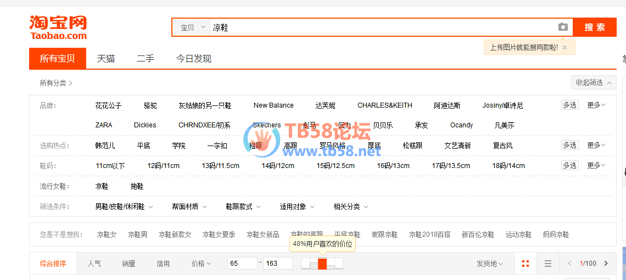The image size is (626, 280).
Task: Collapse filters with 收起筛选
Action: 593,83
